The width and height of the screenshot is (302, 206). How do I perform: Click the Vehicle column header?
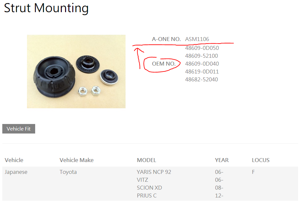14,160
